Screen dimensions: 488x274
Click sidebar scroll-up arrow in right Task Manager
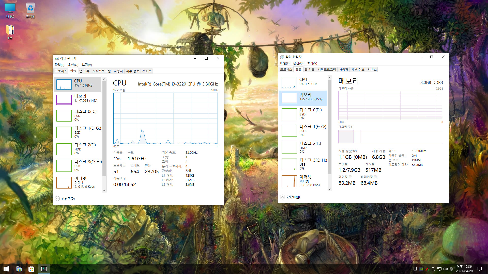[329, 78]
